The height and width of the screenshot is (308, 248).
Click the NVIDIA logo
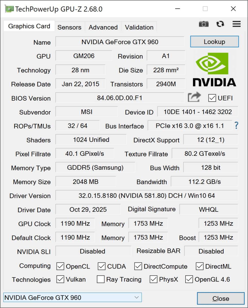click(214, 70)
